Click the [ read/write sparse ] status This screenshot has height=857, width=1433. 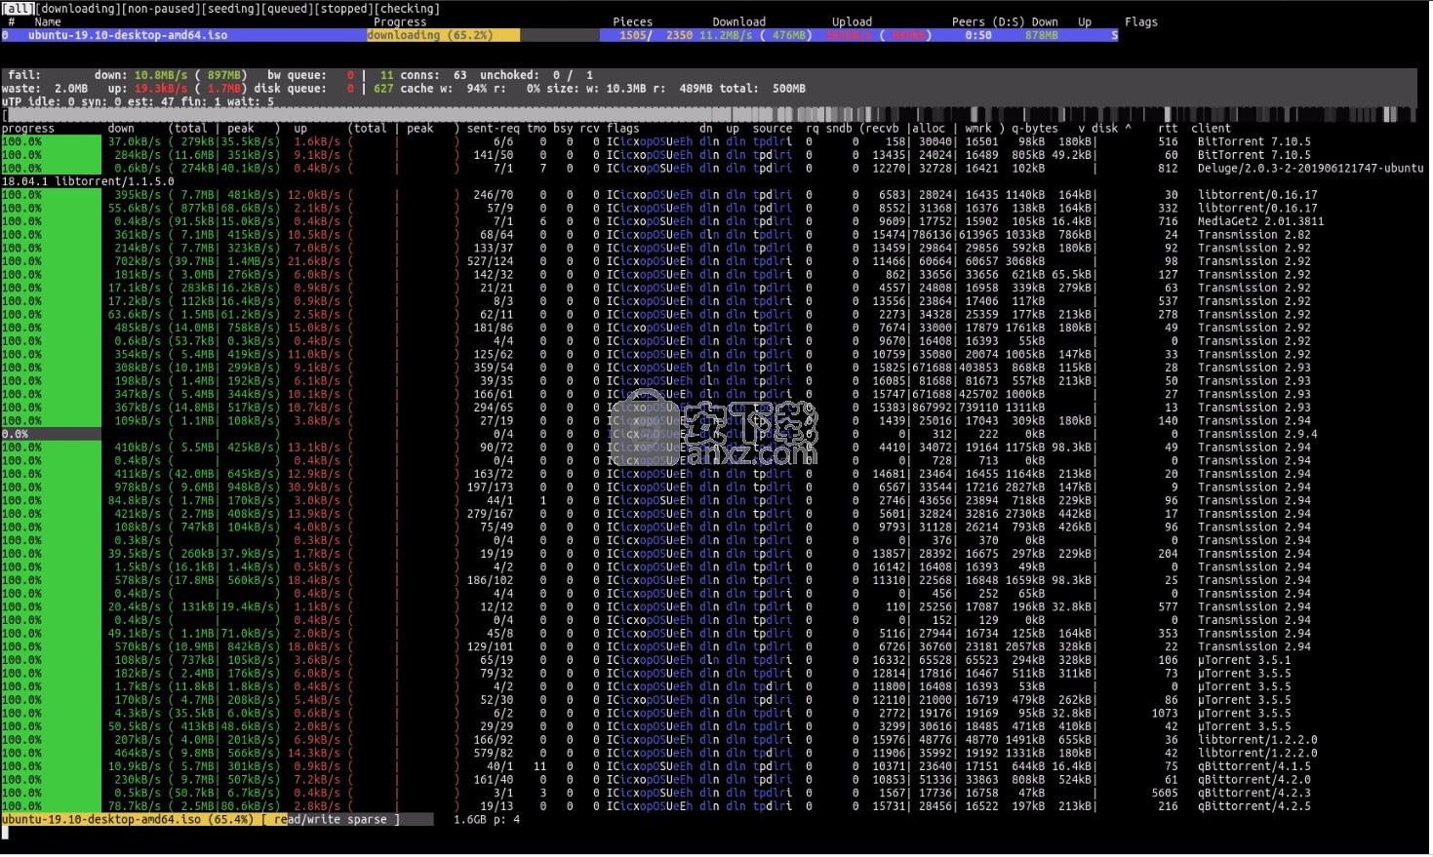(x=331, y=820)
